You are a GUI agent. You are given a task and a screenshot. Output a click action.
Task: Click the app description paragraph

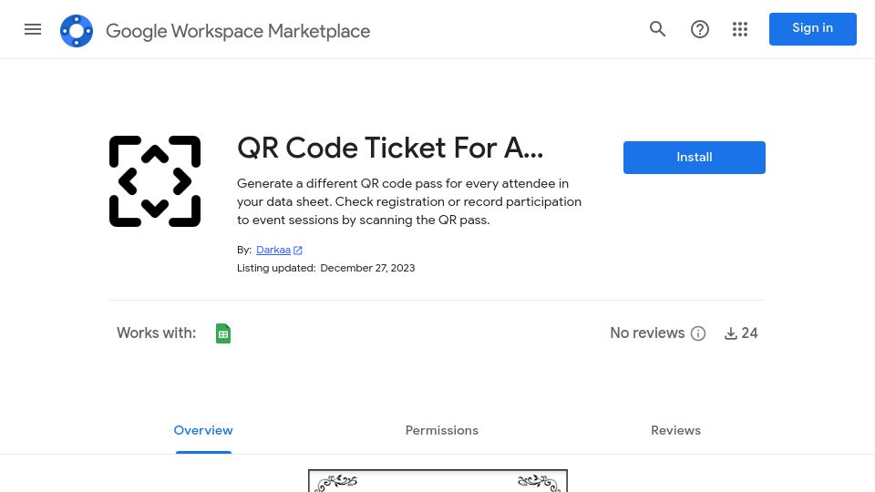click(x=409, y=202)
